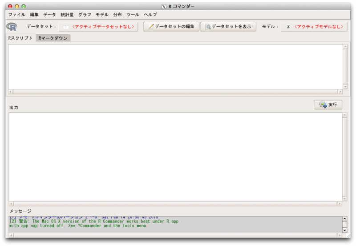This screenshot has height=246, width=356.
Task: Click the green zoom window button
Action: [x=24, y=6]
